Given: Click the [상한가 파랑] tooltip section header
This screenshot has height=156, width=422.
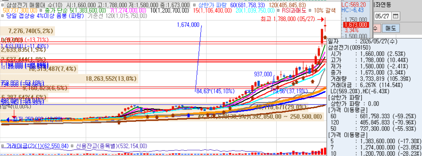Looking at the screenshot, I should (x=345, y=97).
